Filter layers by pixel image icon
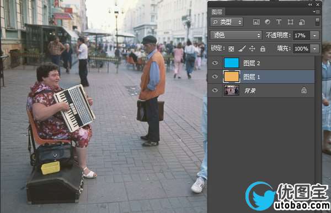This screenshot has width=331, height=213. pos(257,22)
